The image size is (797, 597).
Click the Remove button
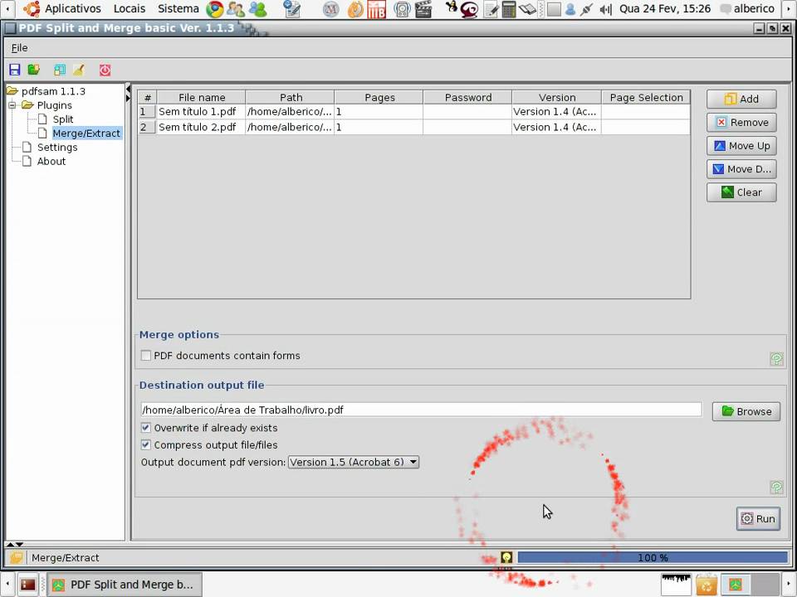pos(741,123)
